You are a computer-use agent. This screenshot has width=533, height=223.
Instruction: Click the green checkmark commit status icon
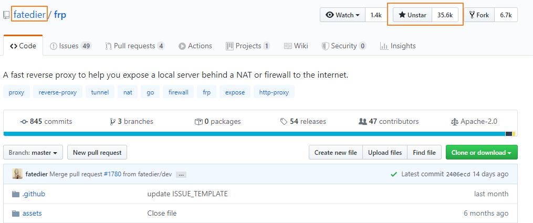click(394, 174)
